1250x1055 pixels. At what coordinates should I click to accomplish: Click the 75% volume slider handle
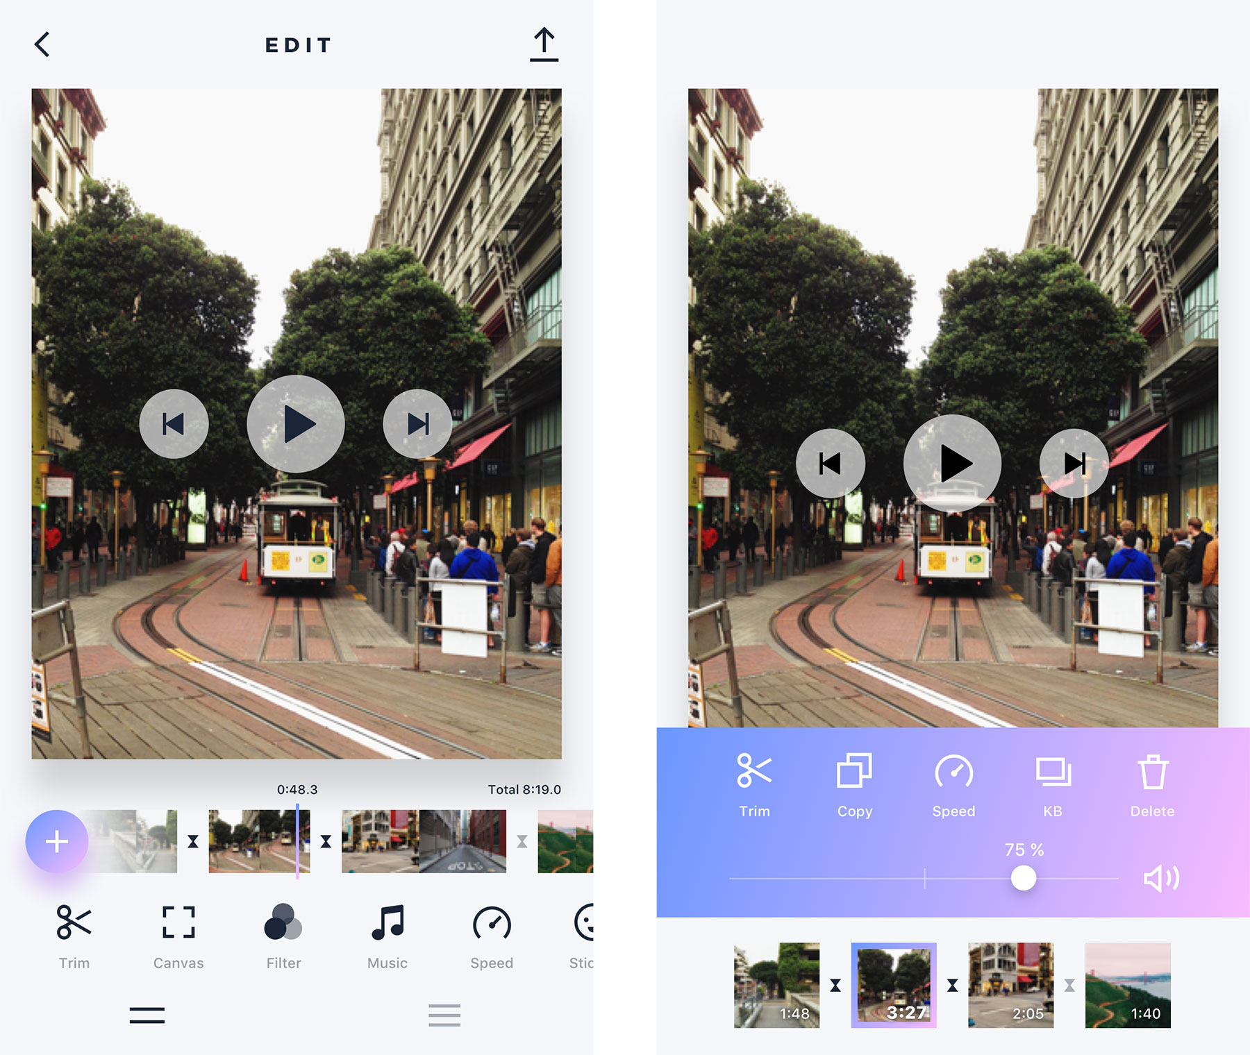tap(1023, 878)
